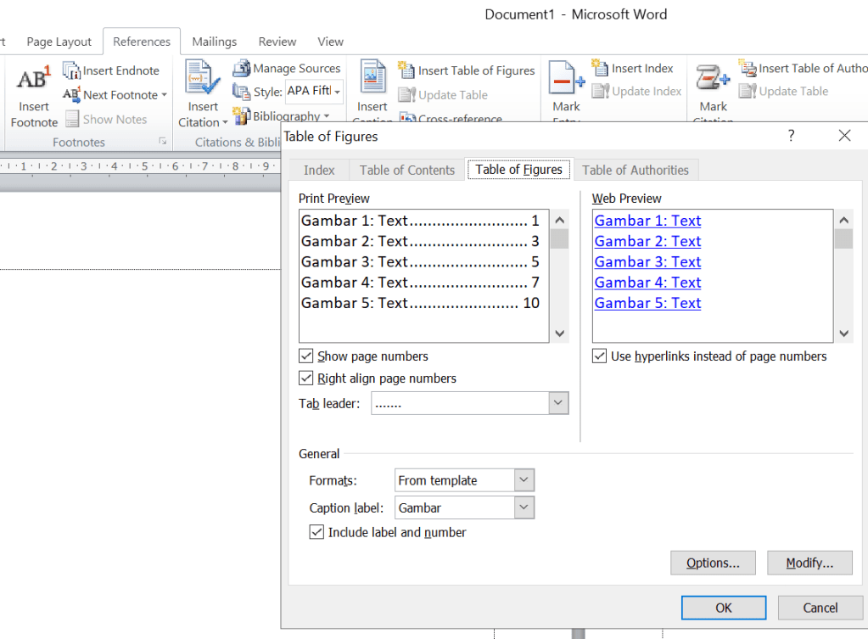Click the Insert Table of Figures icon

(406, 70)
